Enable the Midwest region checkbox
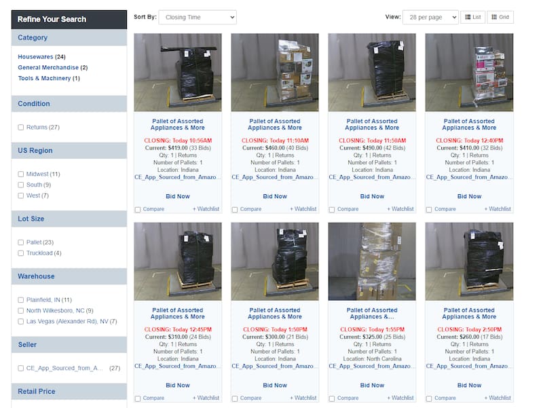543x408 pixels. coord(21,174)
